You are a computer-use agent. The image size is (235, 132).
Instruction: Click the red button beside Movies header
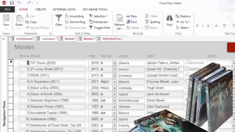click(x=231, y=47)
